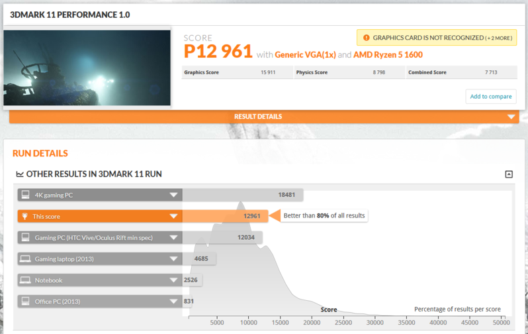Open the Gaming laptop (2013) dropdown arrow
The width and height of the screenshot is (528, 334).
(x=173, y=258)
